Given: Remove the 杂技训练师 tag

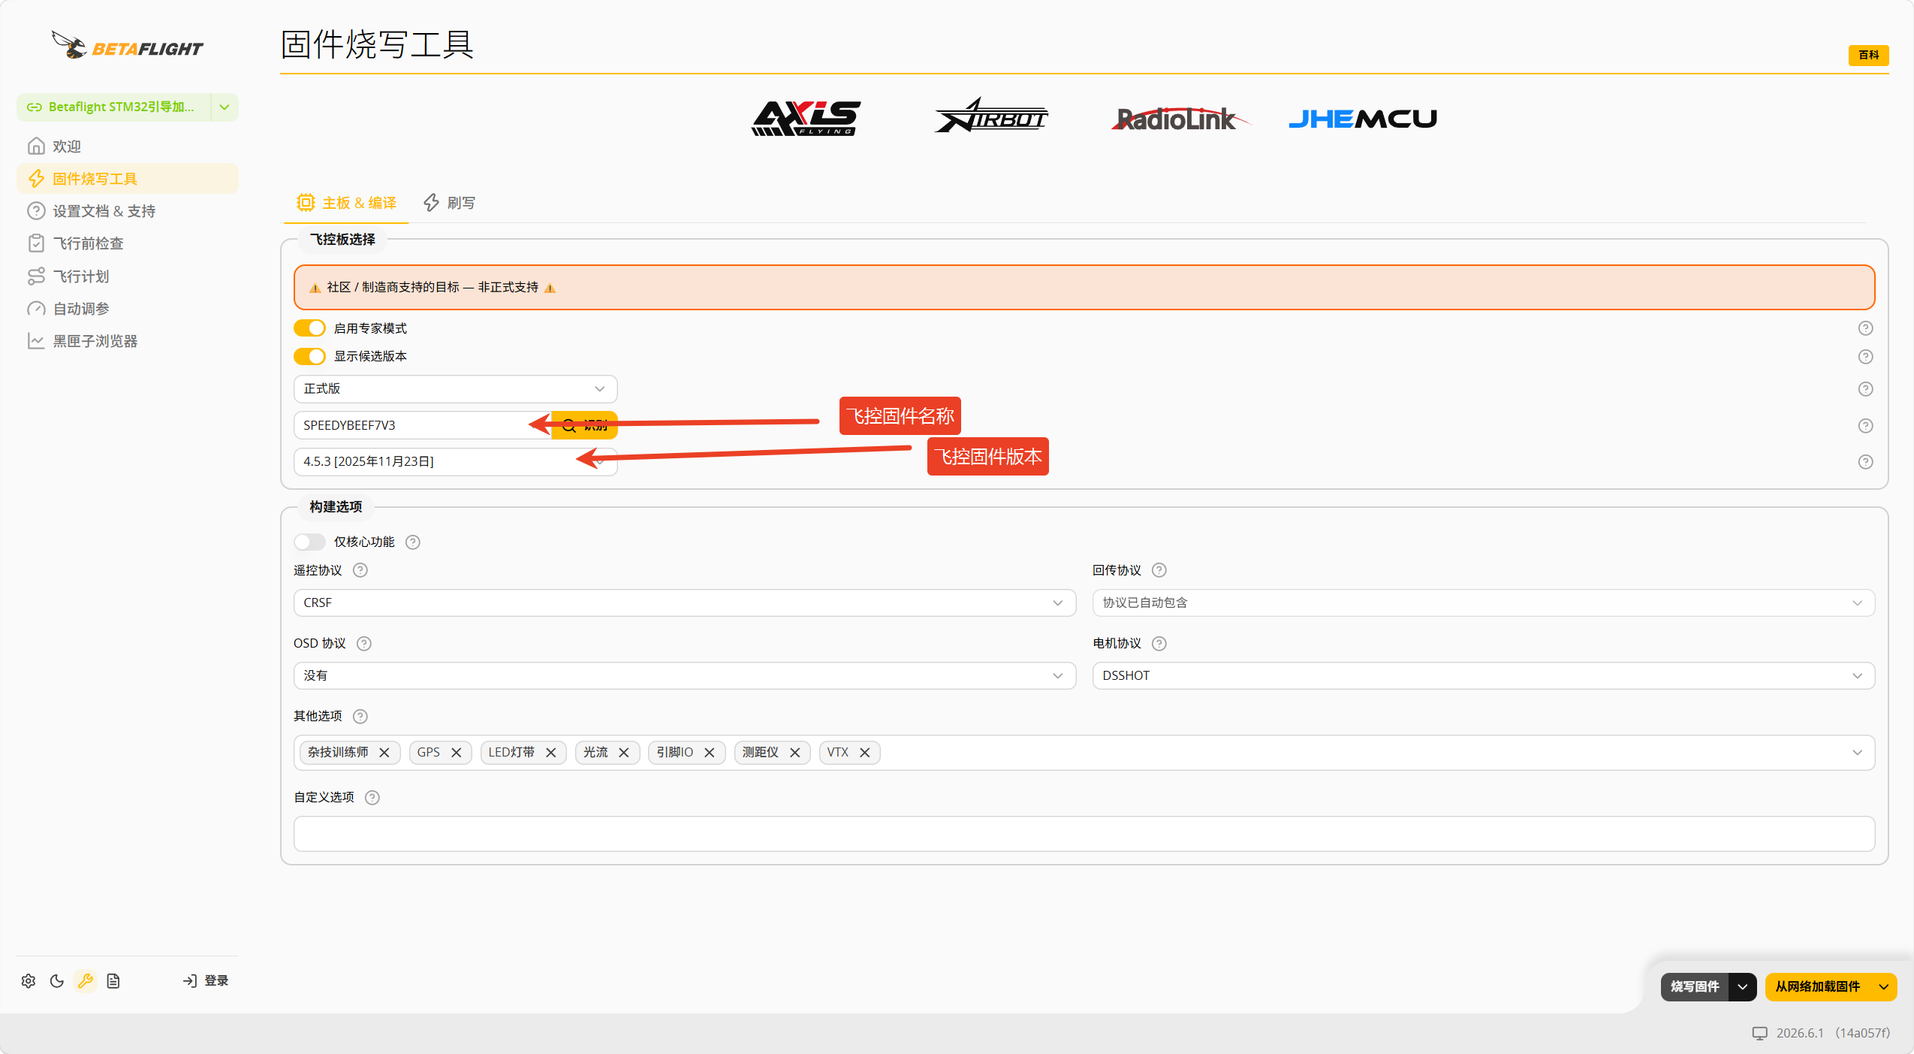Looking at the screenshot, I should tap(384, 753).
